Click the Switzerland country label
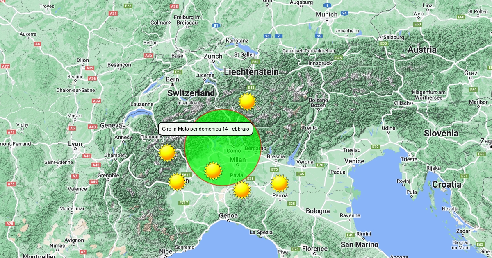 click(191, 93)
